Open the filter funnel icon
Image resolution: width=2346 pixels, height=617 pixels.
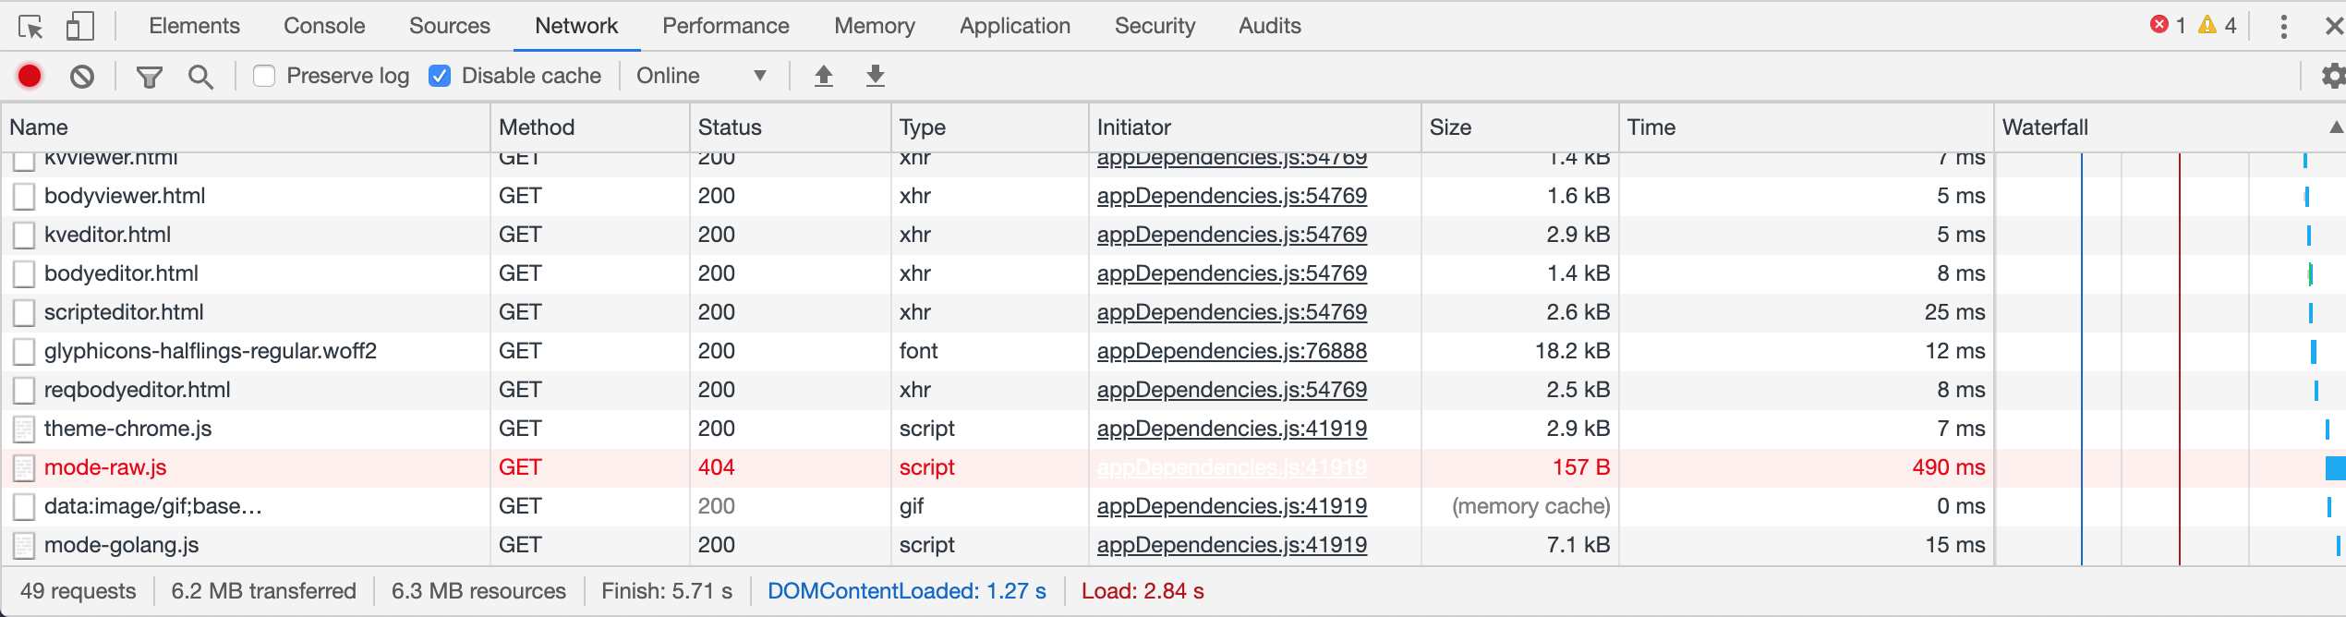click(x=149, y=77)
